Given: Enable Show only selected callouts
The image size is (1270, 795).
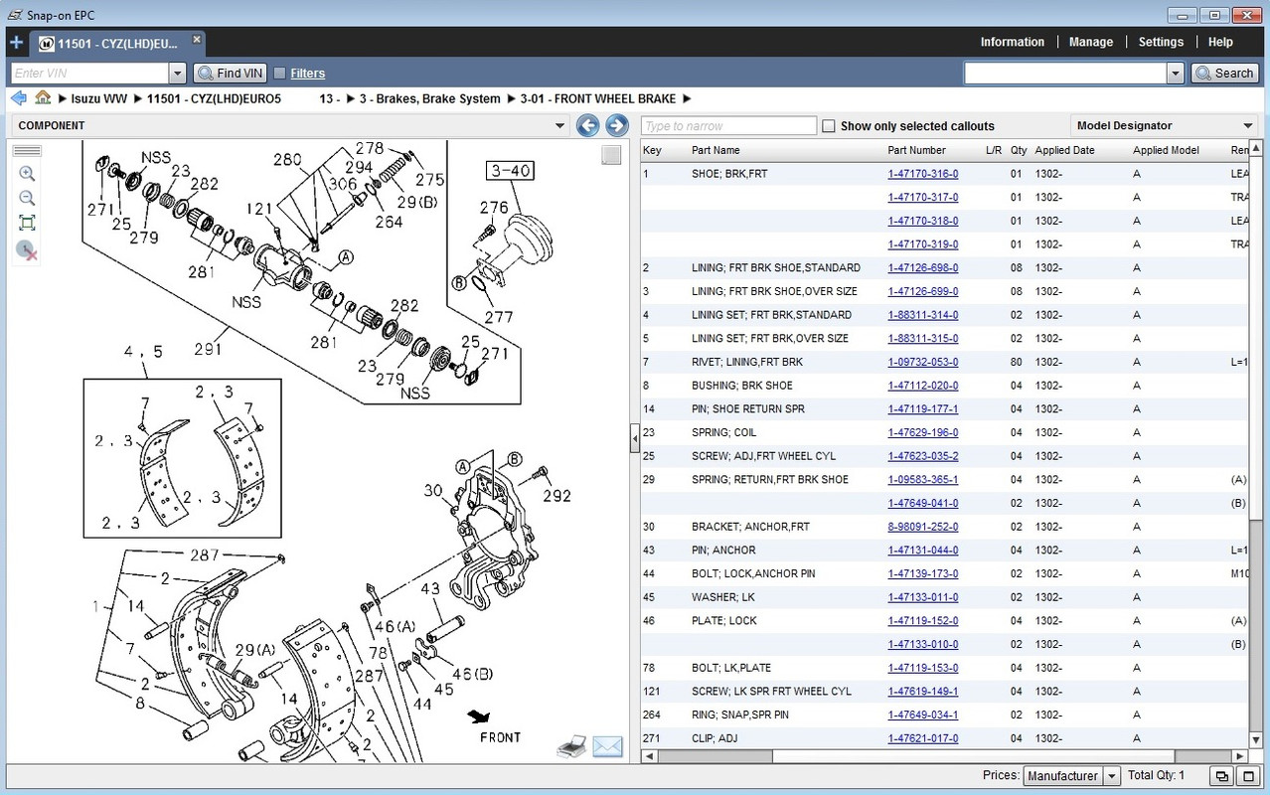Looking at the screenshot, I should (x=828, y=126).
